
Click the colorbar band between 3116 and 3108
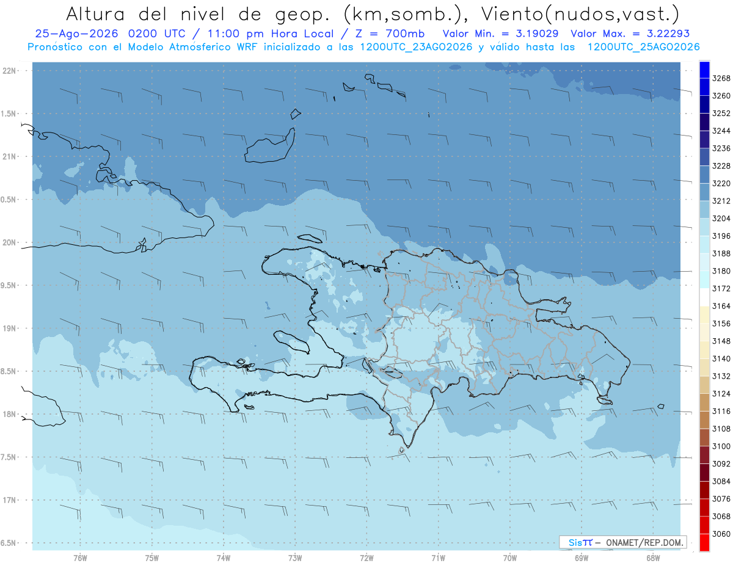[x=704, y=420]
